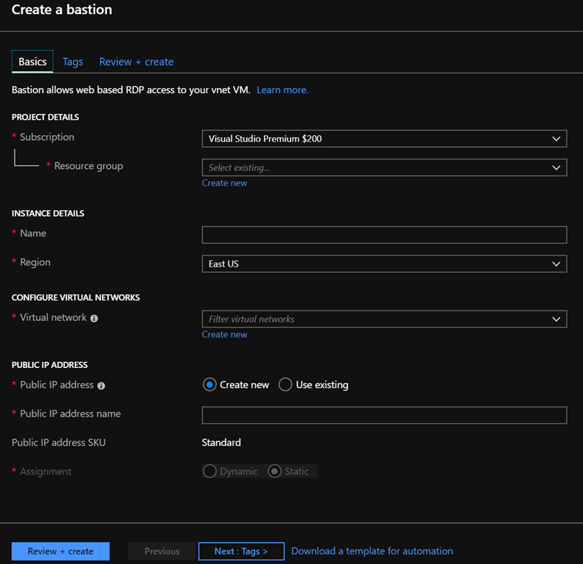Choose the Dynamic assignment radio button
Viewport: 583px width, 564px height.
210,471
